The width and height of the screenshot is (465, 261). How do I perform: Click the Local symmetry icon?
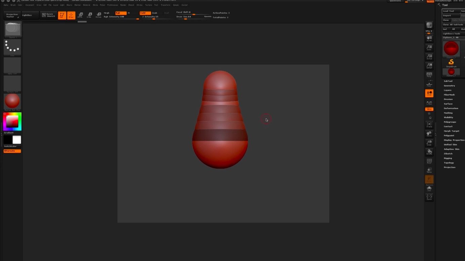point(429,93)
